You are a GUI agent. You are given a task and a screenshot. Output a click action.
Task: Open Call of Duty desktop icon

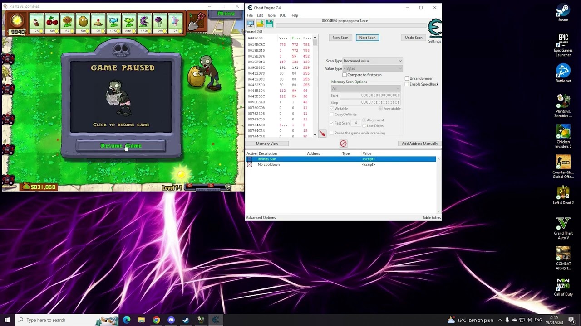pyautogui.click(x=563, y=288)
